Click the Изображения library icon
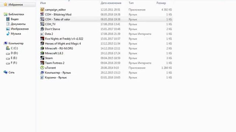 click(8, 29)
